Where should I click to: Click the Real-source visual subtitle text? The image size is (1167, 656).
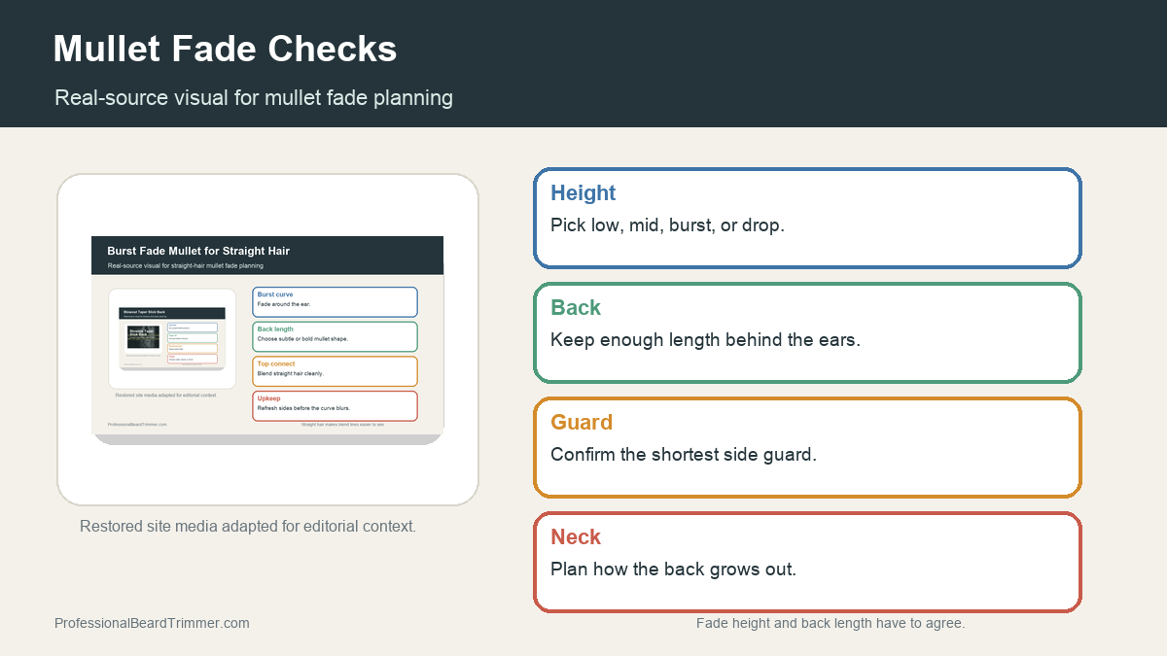coord(254,97)
